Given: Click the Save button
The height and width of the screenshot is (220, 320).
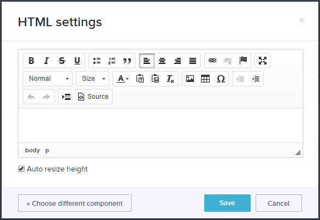Looking at the screenshot, I should click(227, 203).
